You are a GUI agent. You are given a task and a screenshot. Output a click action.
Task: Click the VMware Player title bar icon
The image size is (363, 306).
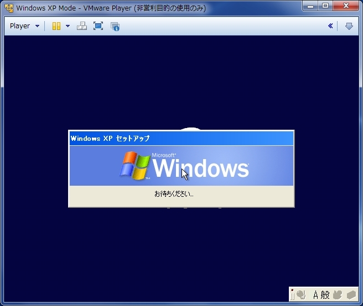(x=9, y=8)
